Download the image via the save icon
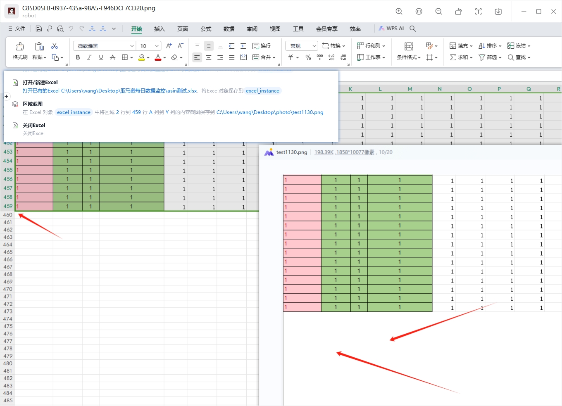Screen dimensions: 562x406 (x=498, y=12)
